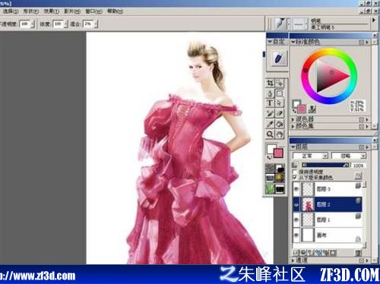The image size is (380, 284).
Task: Open the 窗口(W) menu
Action: [x=93, y=11]
